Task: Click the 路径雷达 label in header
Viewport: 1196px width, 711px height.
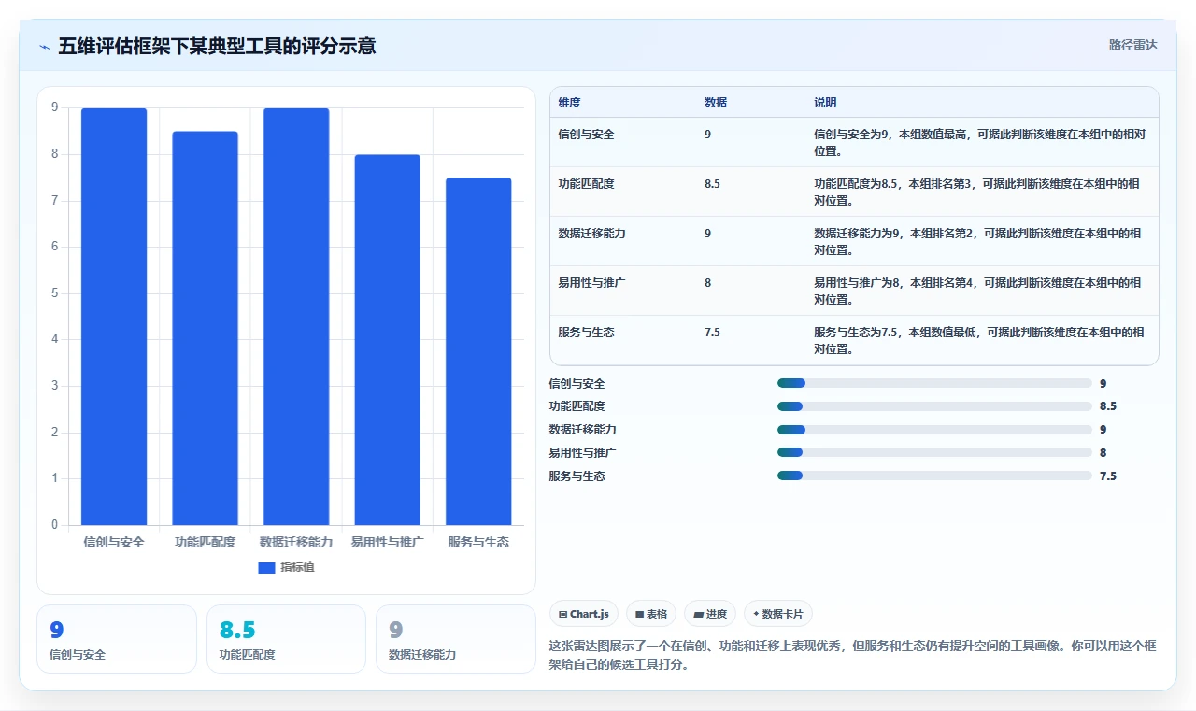Action: [1132, 45]
